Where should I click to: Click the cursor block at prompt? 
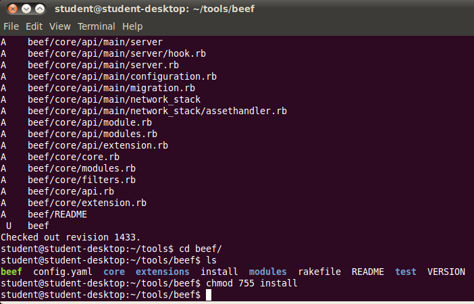coord(209,295)
